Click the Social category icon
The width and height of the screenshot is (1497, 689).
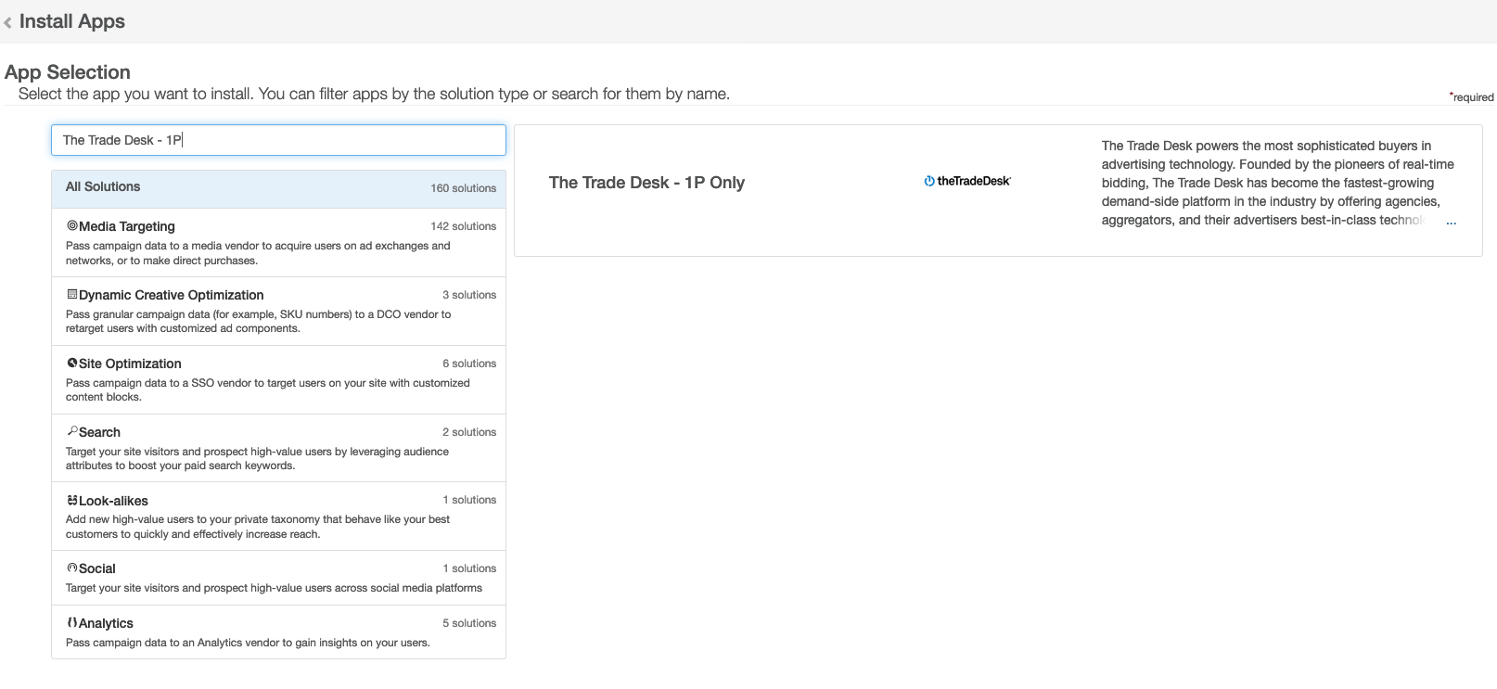click(71, 568)
